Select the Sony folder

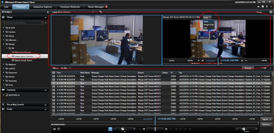pos(10,85)
